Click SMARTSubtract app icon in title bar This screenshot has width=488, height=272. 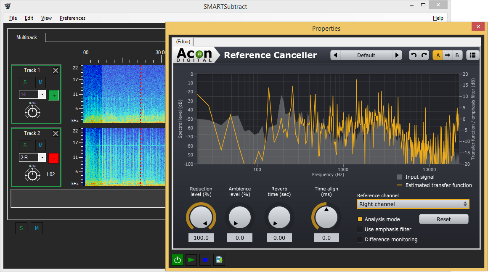pos(8,6)
